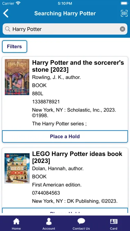Screen dimensions: 130x231
Task: Select LEGO Harry Potter ideas book title
Action: [x=77, y=158]
